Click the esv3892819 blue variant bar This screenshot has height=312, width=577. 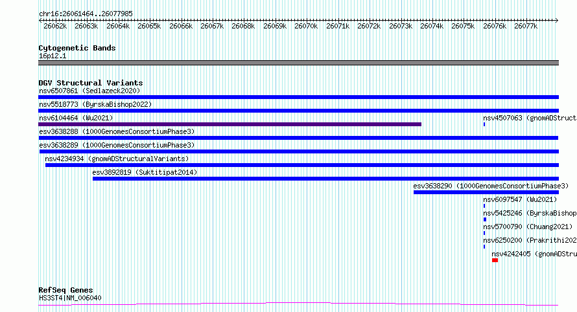325,179
